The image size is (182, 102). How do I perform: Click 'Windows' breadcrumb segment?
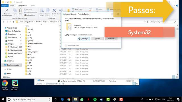54,22
